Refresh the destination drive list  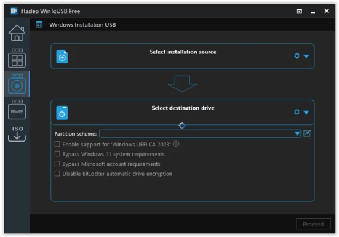(296, 112)
